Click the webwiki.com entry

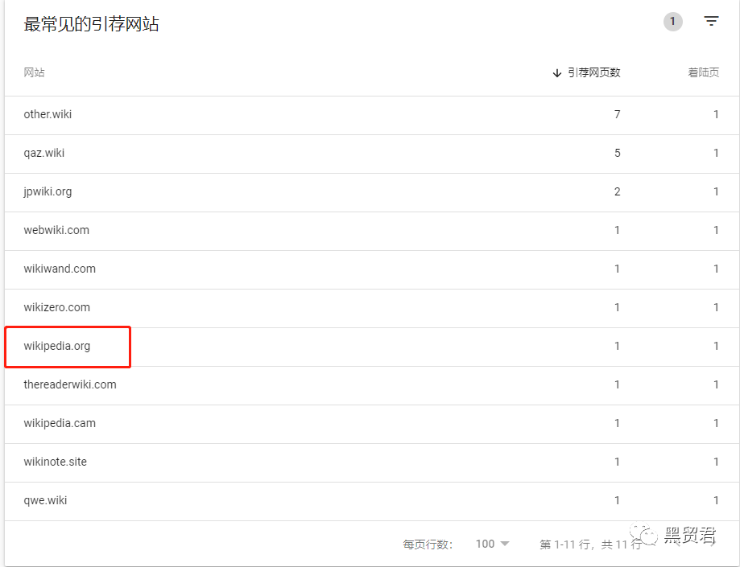56,230
